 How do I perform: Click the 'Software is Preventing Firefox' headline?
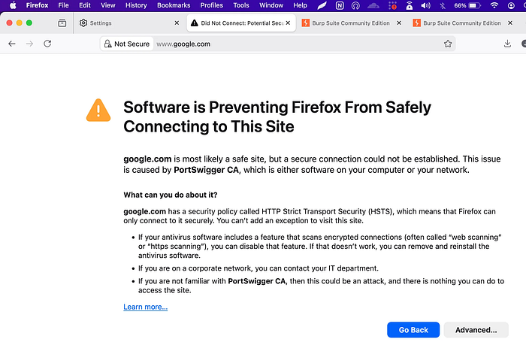point(277,117)
